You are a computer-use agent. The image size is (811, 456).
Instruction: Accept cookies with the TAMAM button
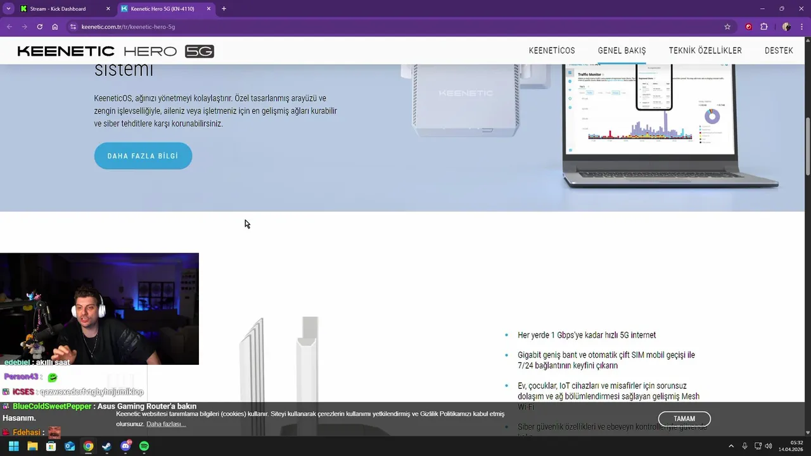point(684,419)
